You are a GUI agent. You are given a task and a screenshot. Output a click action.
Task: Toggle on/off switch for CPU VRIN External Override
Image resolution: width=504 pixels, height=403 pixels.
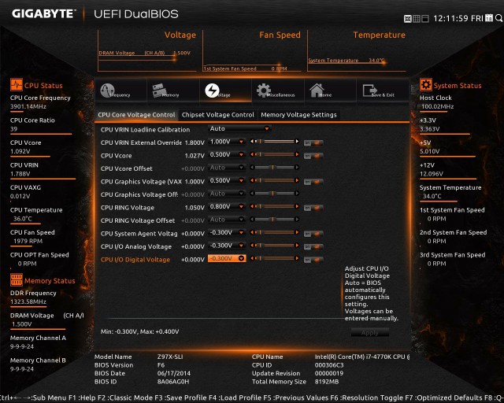(313, 142)
